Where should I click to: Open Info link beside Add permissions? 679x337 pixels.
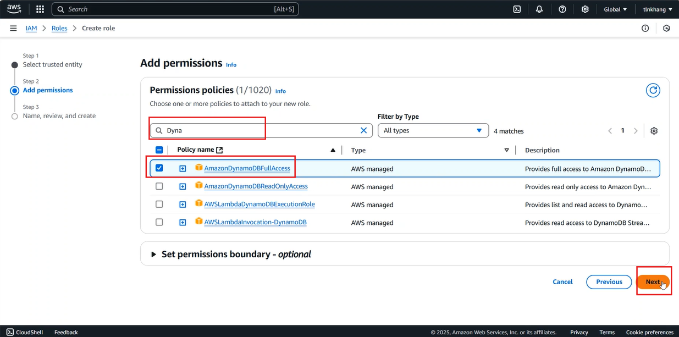(231, 65)
